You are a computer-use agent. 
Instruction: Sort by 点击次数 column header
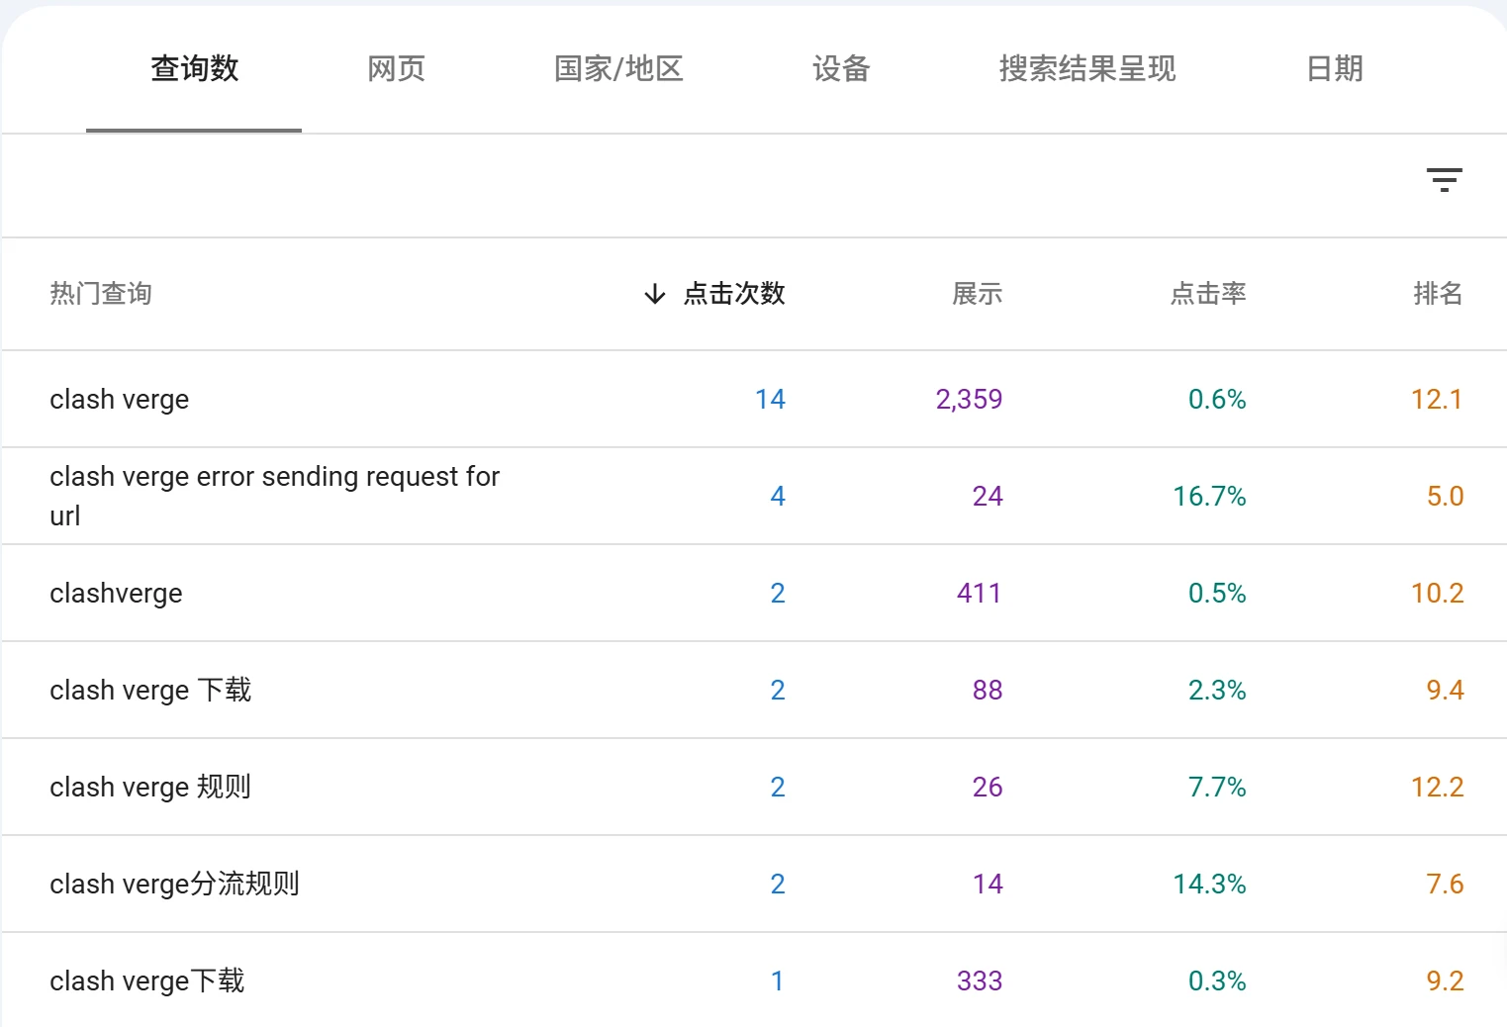pos(733,294)
